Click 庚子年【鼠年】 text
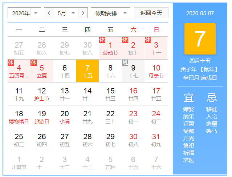Viewport: 232px width, 177px height. pos(199,69)
